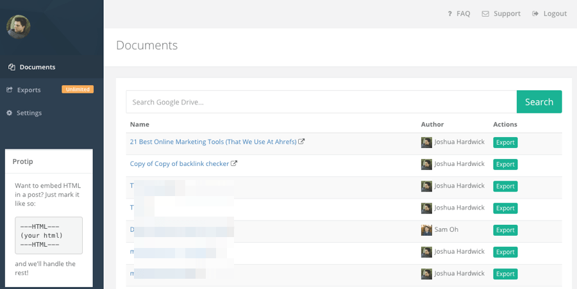The width and height of the screenshot is (577, 289).
Task: Export the 21 Best Online Marketing Tools document
Action: coord(505,142)
